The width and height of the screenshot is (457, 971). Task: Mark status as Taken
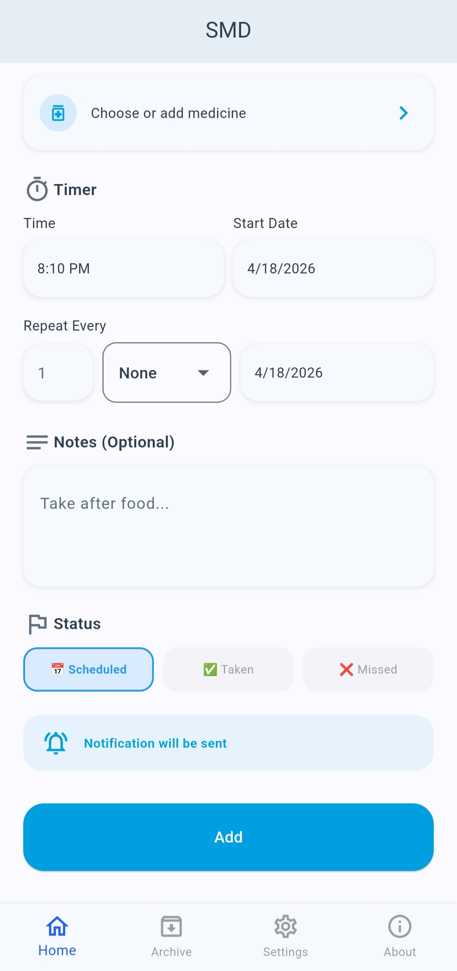228,669
